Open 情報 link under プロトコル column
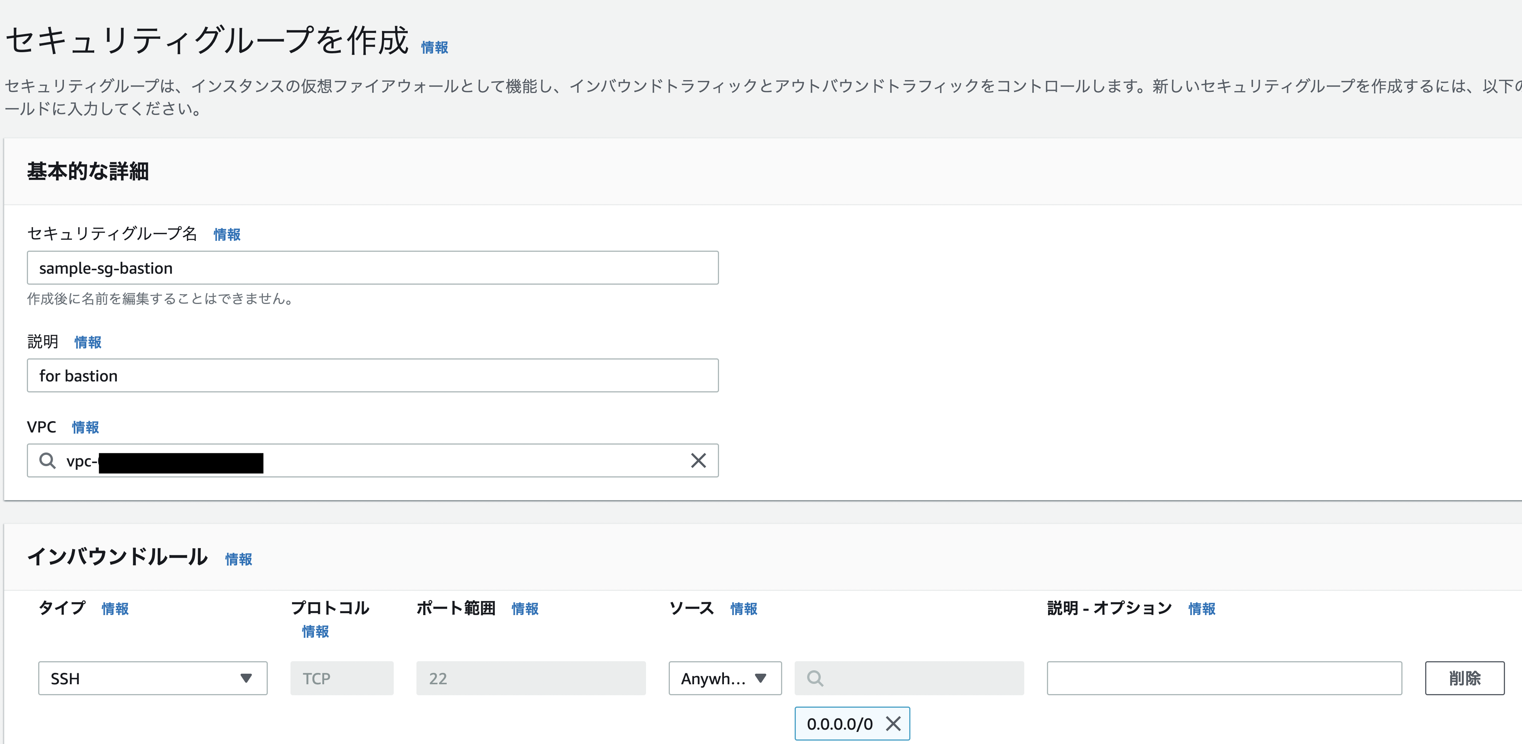This screenshot has height=744, width=1522. click(315, 632)
